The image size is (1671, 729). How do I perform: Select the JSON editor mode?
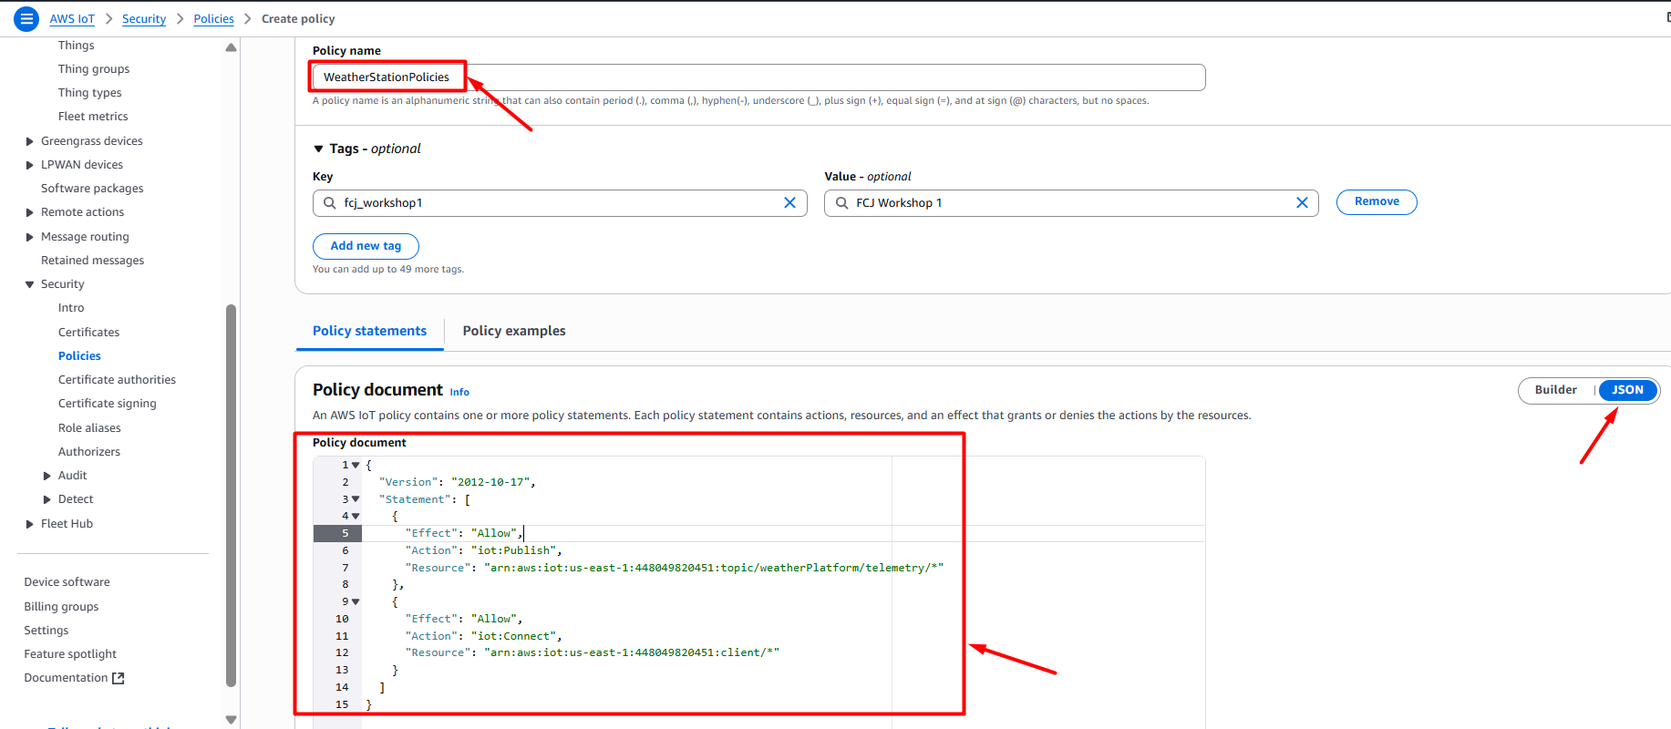tap(1627, 390)
